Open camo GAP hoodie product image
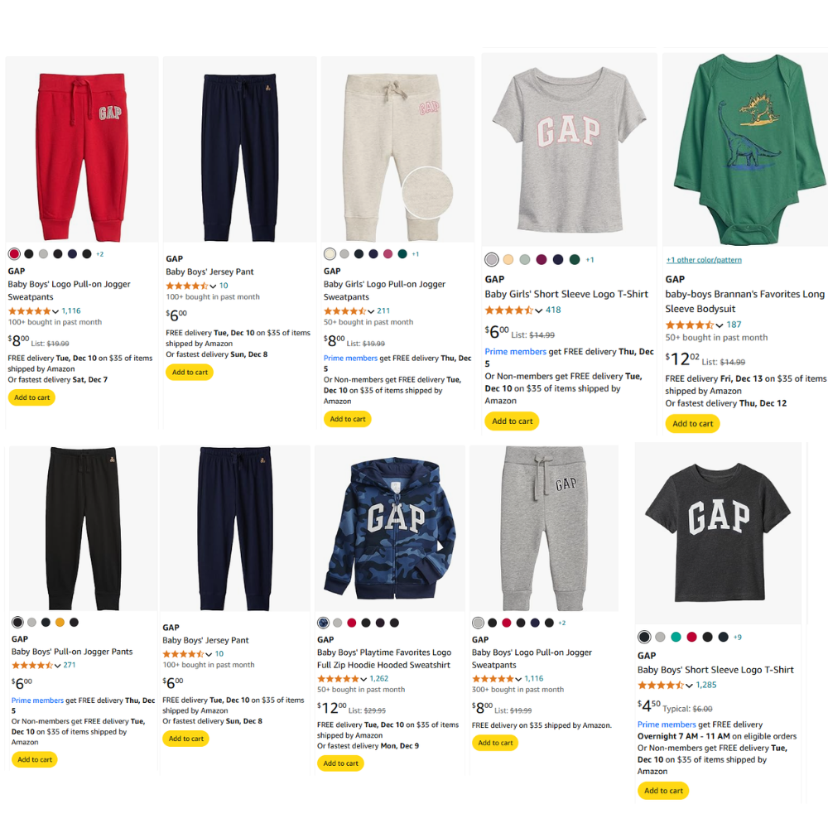The image size is (828, 828). [x=390, y=528]
